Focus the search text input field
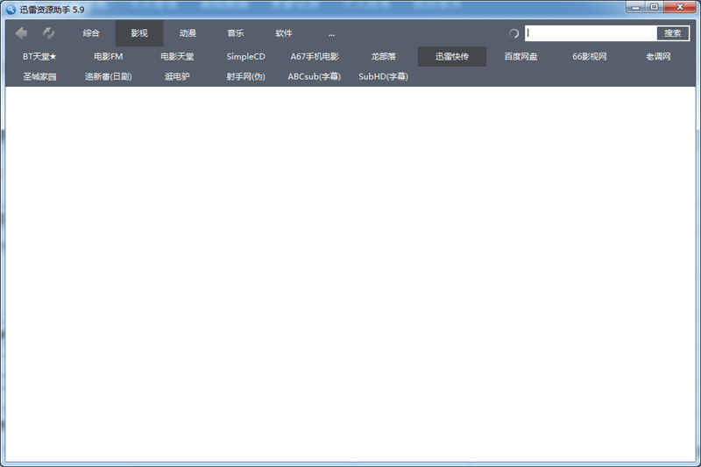The width and height of the screenshot is (701, 467). (591, 33)
